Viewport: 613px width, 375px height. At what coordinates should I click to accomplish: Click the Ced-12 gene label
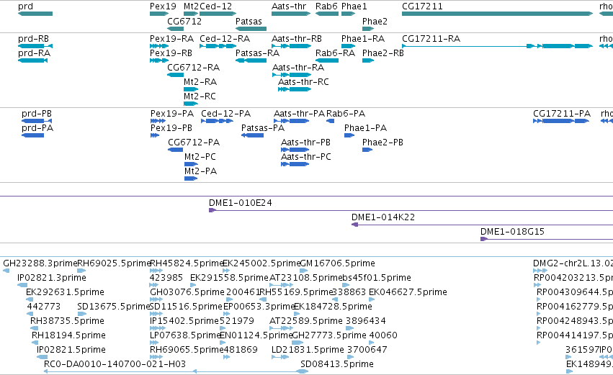click(x=216, y=6)
